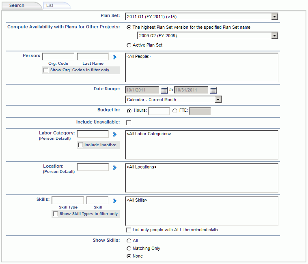Enable the Include Unavailable checkbox
Screen dimensions: 308x264
point(129,123)
